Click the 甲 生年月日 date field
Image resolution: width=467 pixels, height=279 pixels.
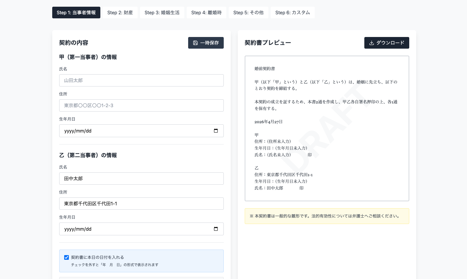(134, 131)
